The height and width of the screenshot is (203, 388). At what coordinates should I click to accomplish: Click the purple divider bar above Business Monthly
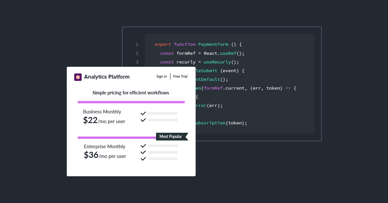[131, 101]
